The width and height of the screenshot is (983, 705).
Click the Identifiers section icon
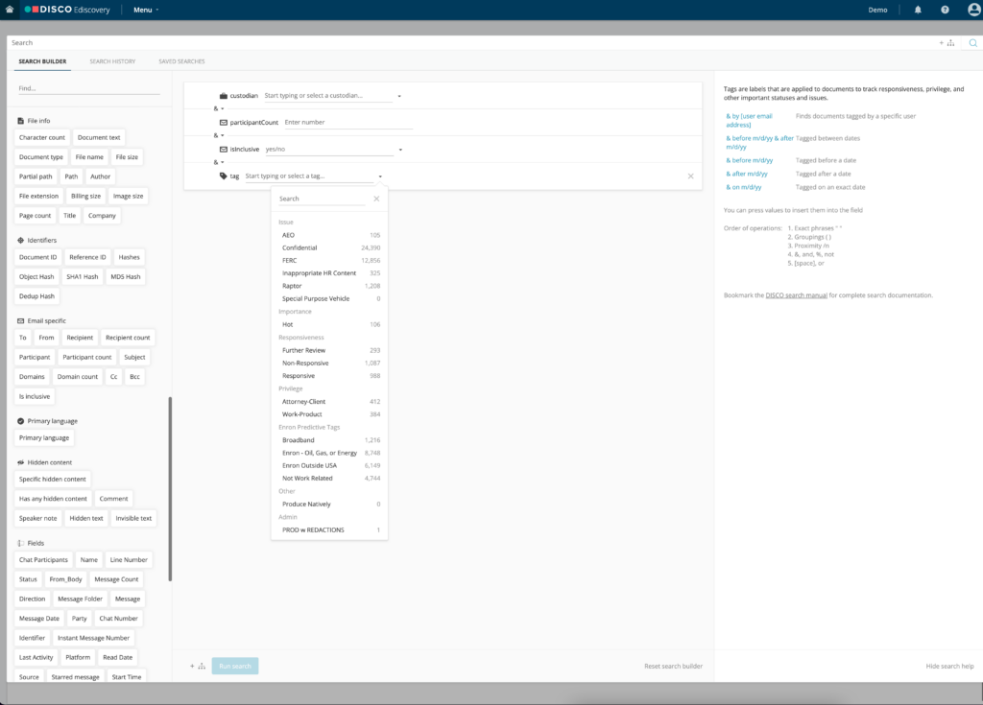coord(21,240)
